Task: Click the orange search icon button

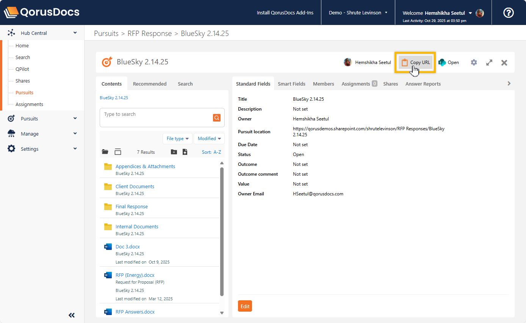Action: 216,118
